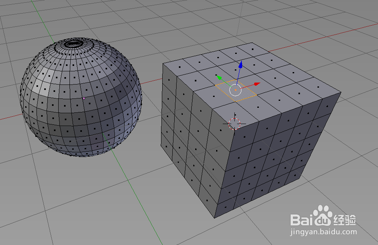Click the blue Z-axis manipulator arrow
The height and width of the screenshot is (245, 378).
tap(240, 65)
